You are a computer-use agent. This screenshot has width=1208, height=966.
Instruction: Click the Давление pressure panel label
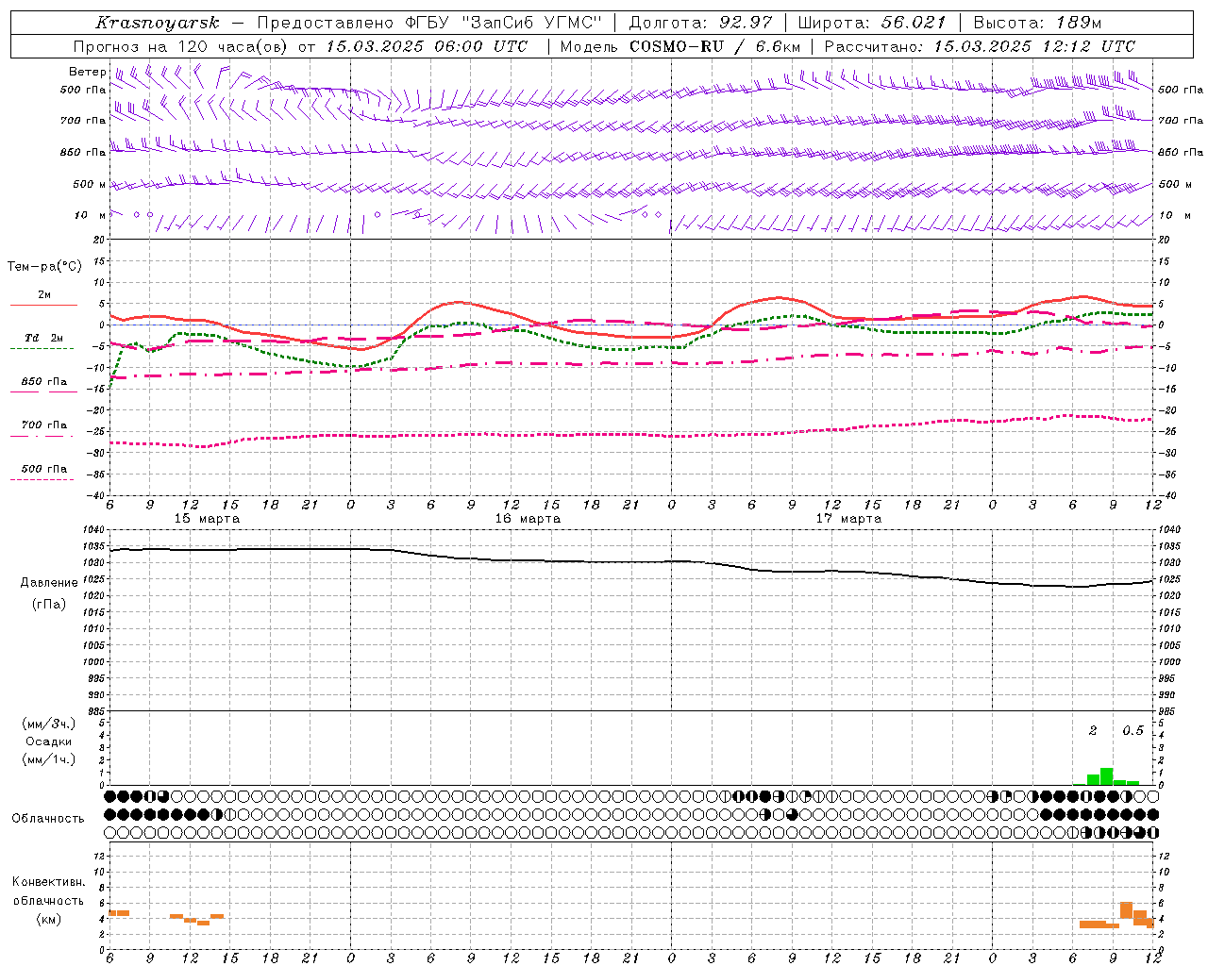[49, 582]
